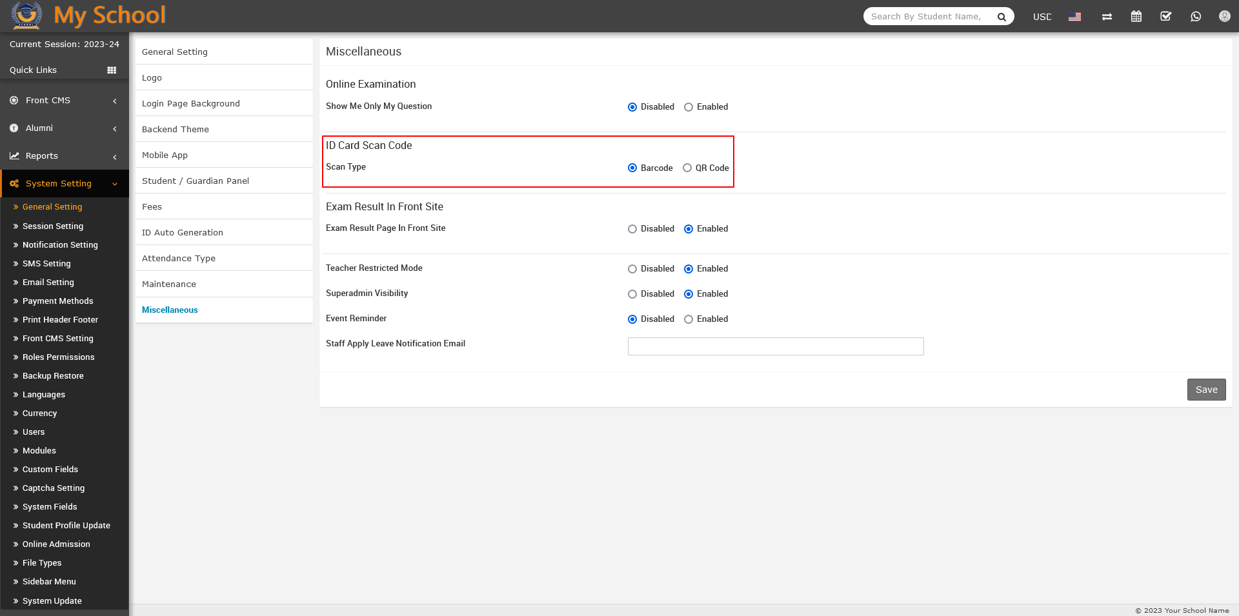Screen dimensions: 1239x616
Task: Click the session switch arrows icon
Action: coord(1107,16)
